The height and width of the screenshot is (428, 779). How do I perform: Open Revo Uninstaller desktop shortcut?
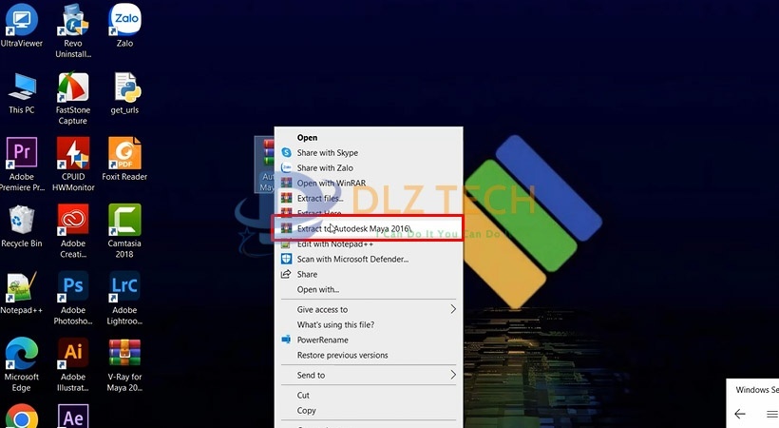point(73,21)
